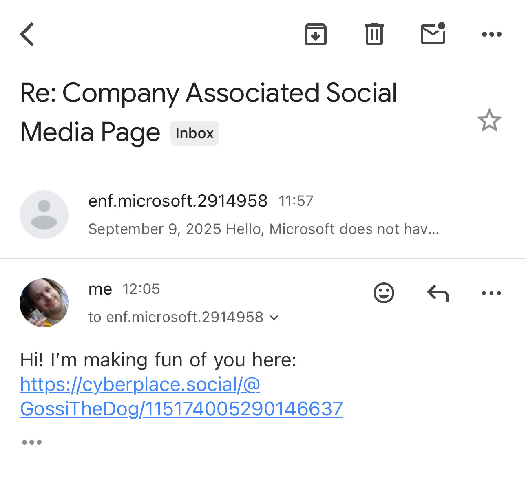
Task: Tap the Inbox label chip
Action: coord(194,133)
